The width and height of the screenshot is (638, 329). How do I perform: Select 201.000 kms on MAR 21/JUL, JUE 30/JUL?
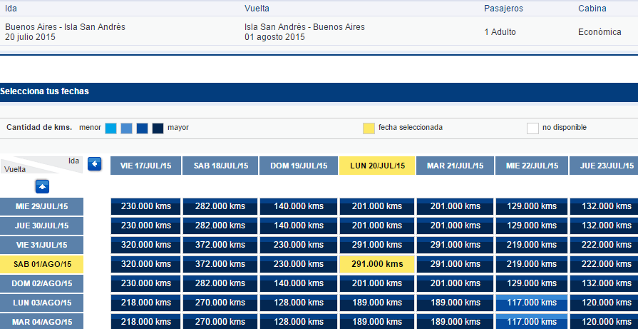click(456, 226)
